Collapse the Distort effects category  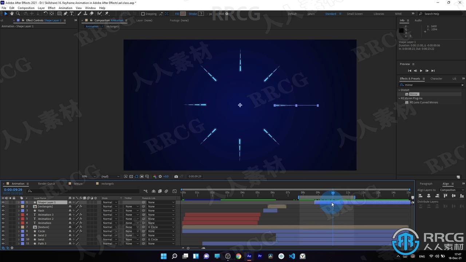tap(399, 90)
